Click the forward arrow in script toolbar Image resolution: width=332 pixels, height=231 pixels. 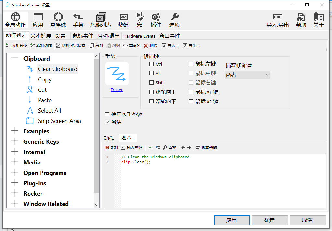(189, 148)
